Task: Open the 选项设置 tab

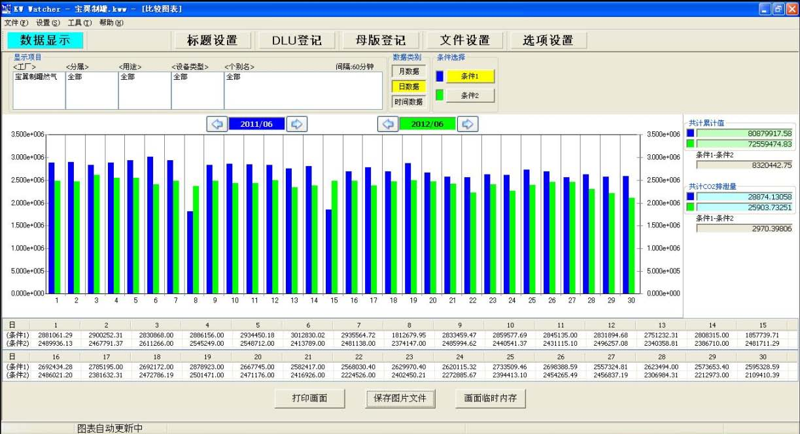Action: 549,40
